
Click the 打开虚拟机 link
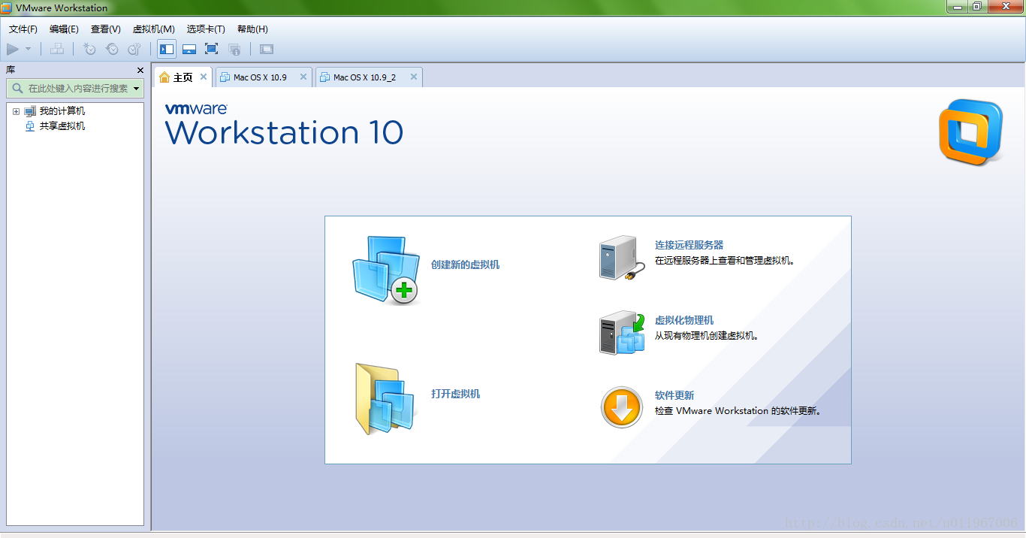(x=455, y=394)
